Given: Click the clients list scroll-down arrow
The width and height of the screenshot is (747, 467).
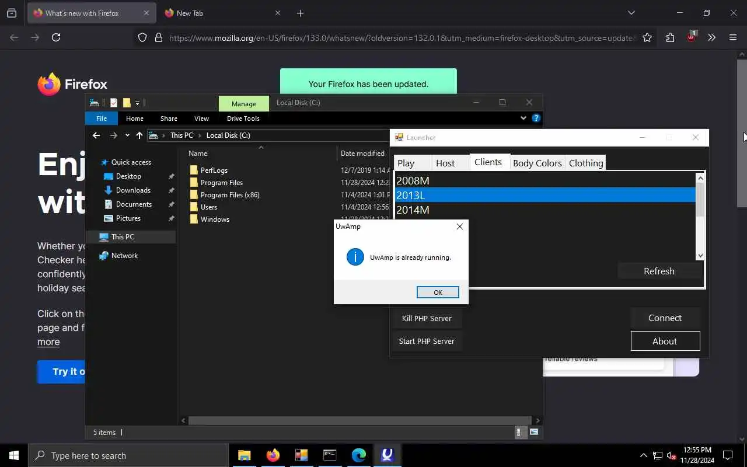Looking at the screenshot, I should 700,255.
